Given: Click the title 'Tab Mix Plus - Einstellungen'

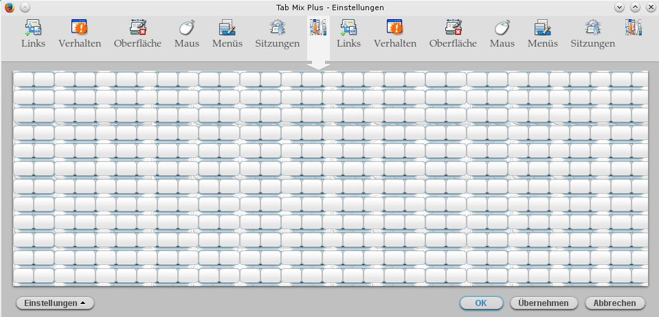Looking at the screenshot, I should click(330, 8).
